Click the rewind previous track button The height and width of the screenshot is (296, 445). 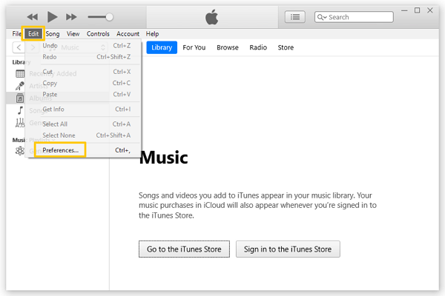[33, 17]
